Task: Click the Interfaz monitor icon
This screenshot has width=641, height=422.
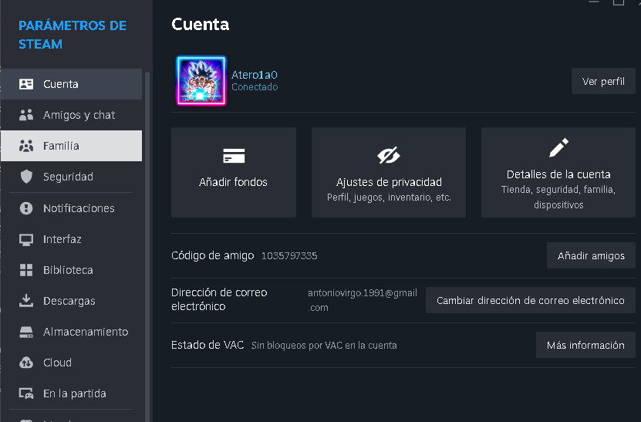Action: pos(26,239)
